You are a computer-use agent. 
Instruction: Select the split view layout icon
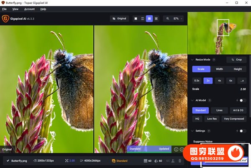[x=143, y=18]
